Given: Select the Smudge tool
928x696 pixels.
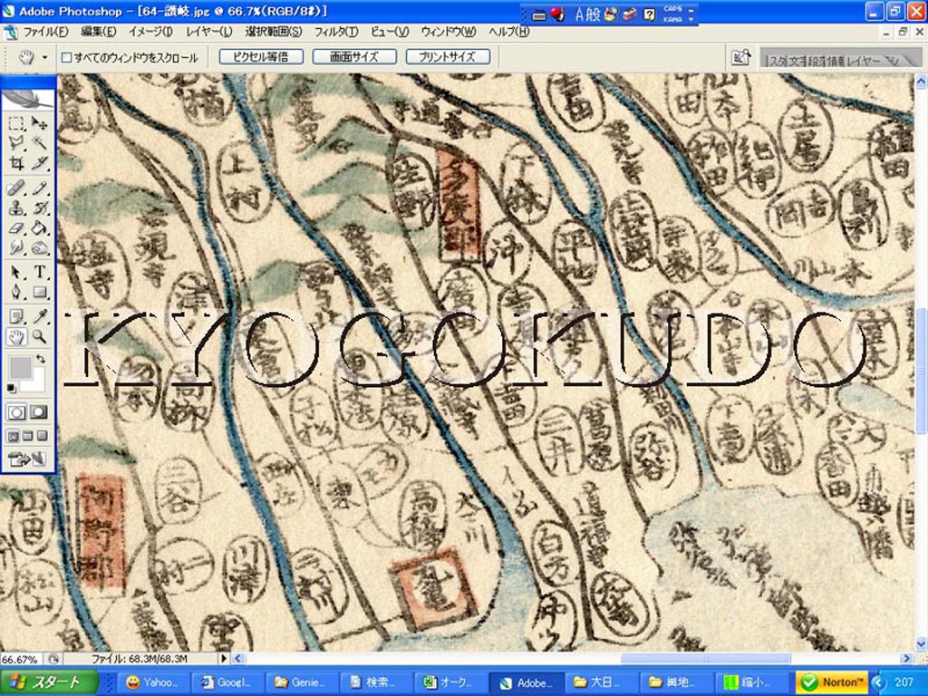Looking at the screenshot, I should tap(16, 247).
